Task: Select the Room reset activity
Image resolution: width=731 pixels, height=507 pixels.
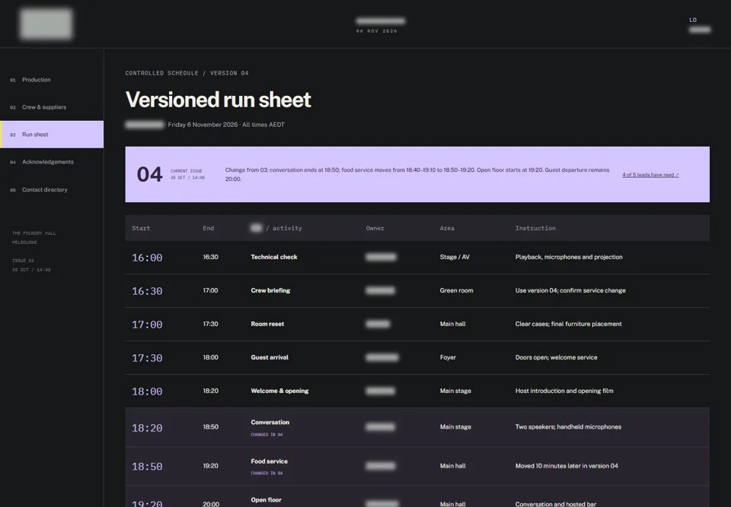Action: click(267, 324)
